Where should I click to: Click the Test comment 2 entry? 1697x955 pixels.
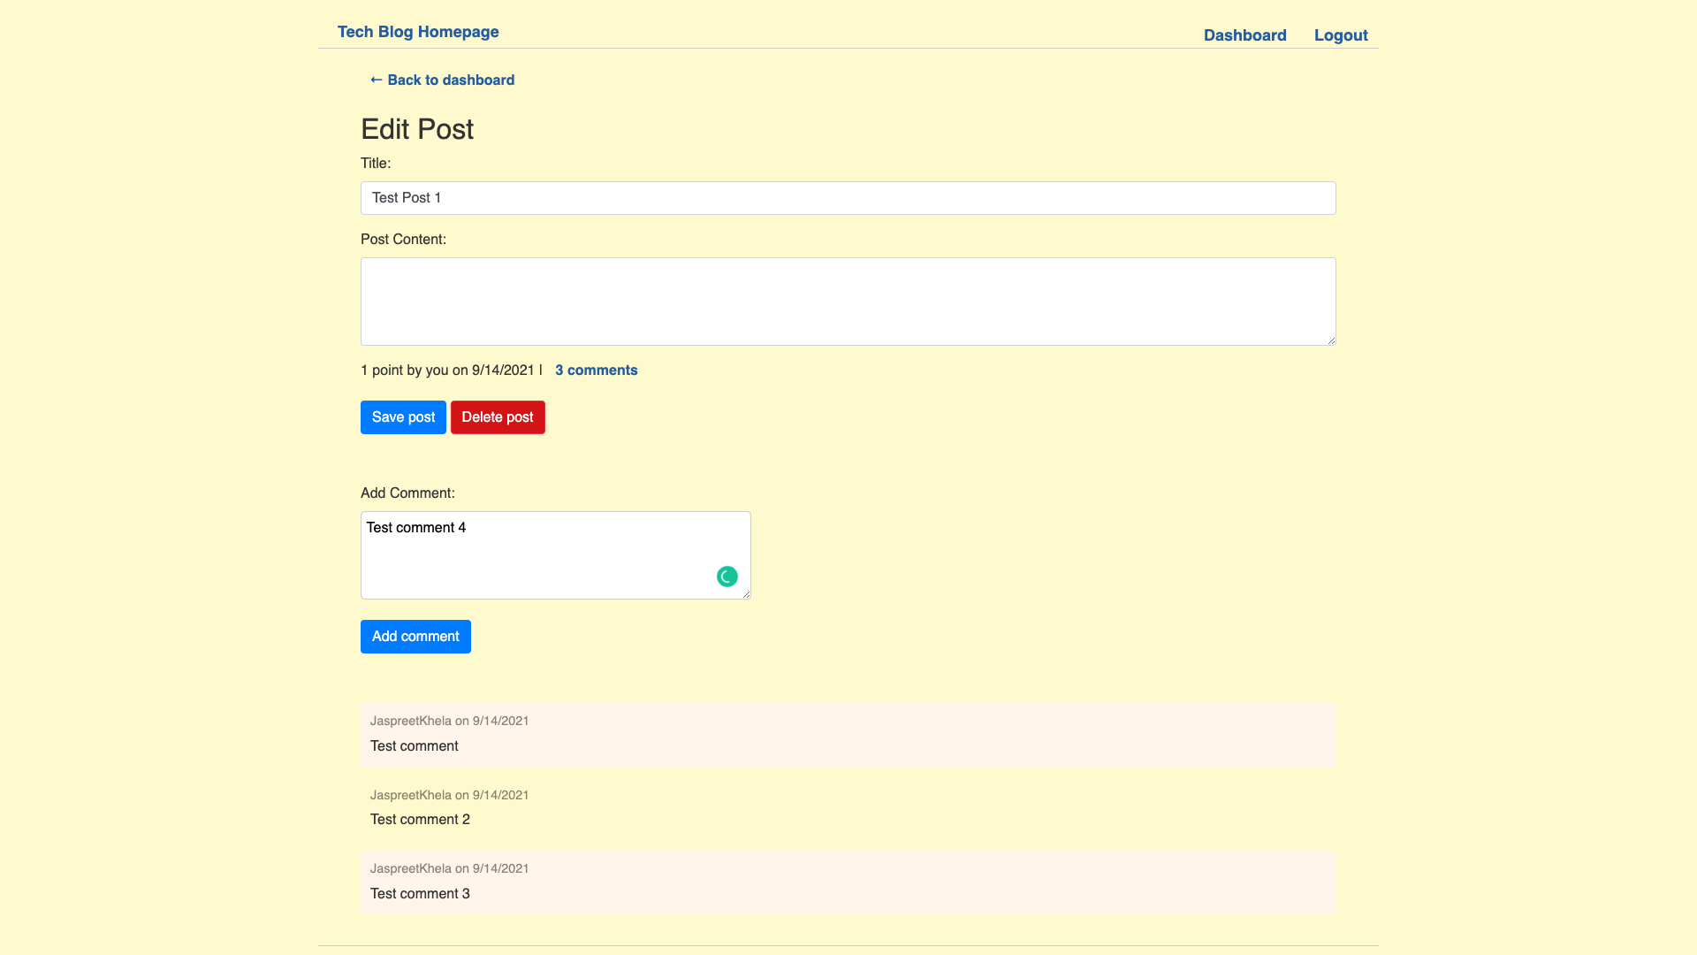pos(420,819)
